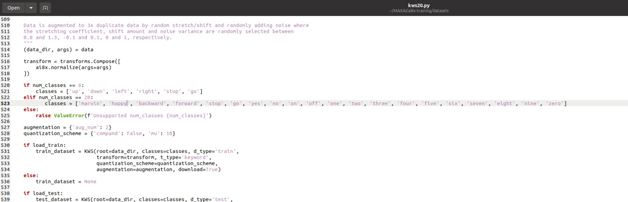Expand the recent files arrow beside Open

click(x=31, y=8)
